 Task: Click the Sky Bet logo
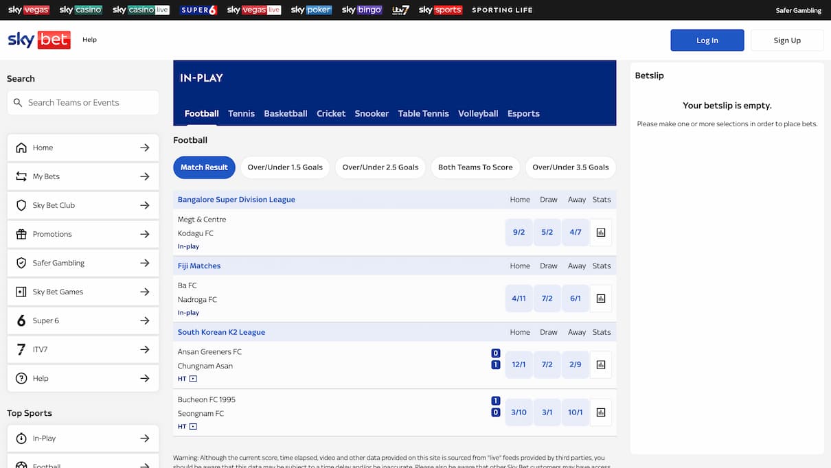39,40
